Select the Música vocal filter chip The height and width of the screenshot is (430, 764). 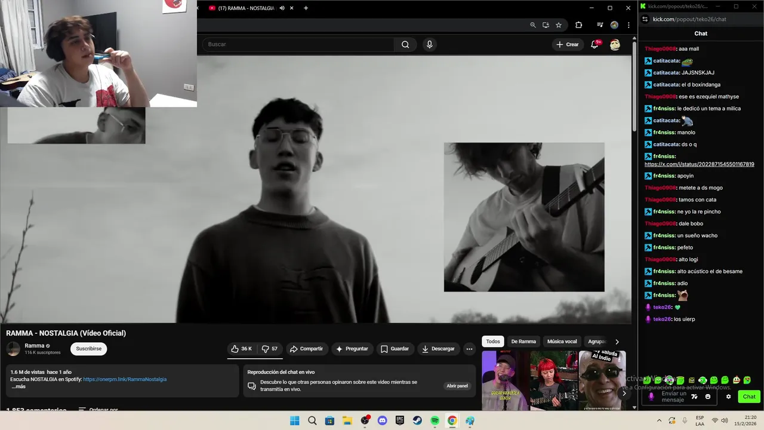562,342
